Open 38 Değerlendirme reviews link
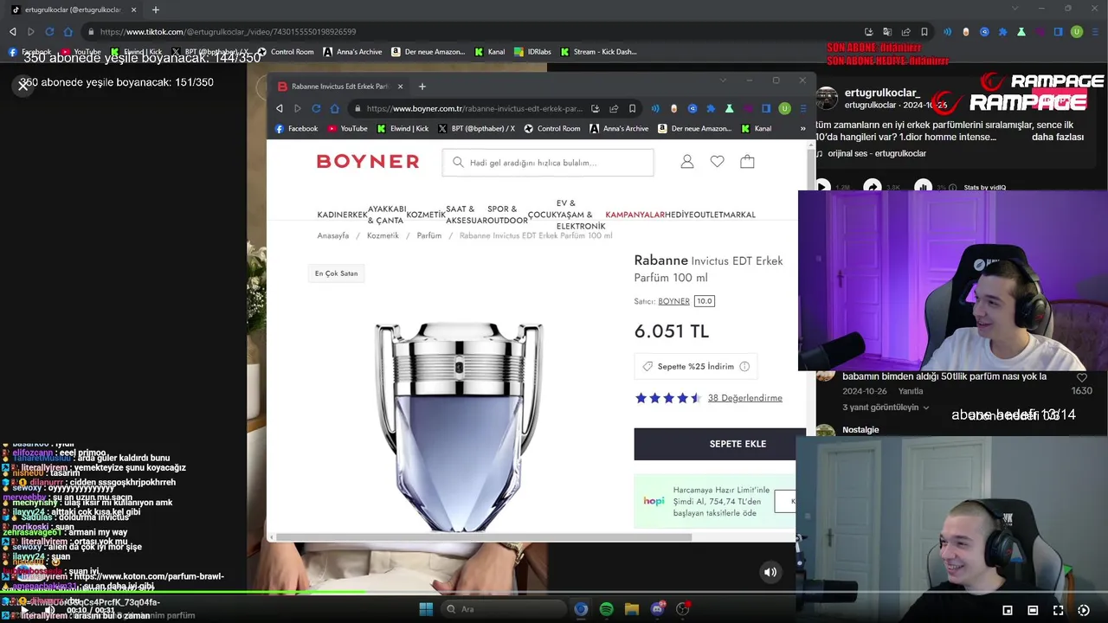Image resolution: width=1108 pixels, height=623 pixels. tap(744, 398)
